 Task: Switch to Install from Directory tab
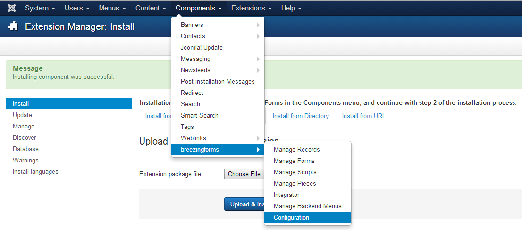(301, 116)
